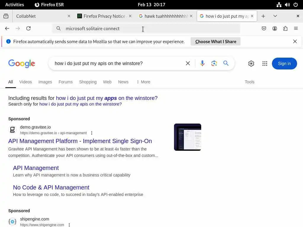
Task: Close the active Google search tab
Action: 252,16
